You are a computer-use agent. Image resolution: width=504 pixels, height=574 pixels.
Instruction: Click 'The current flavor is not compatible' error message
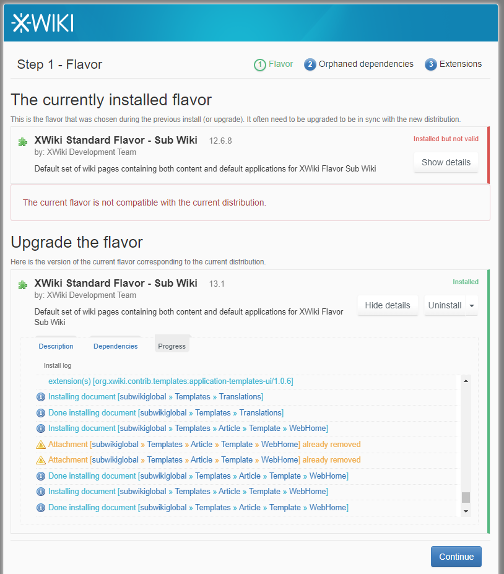click(x=145, y=203)
